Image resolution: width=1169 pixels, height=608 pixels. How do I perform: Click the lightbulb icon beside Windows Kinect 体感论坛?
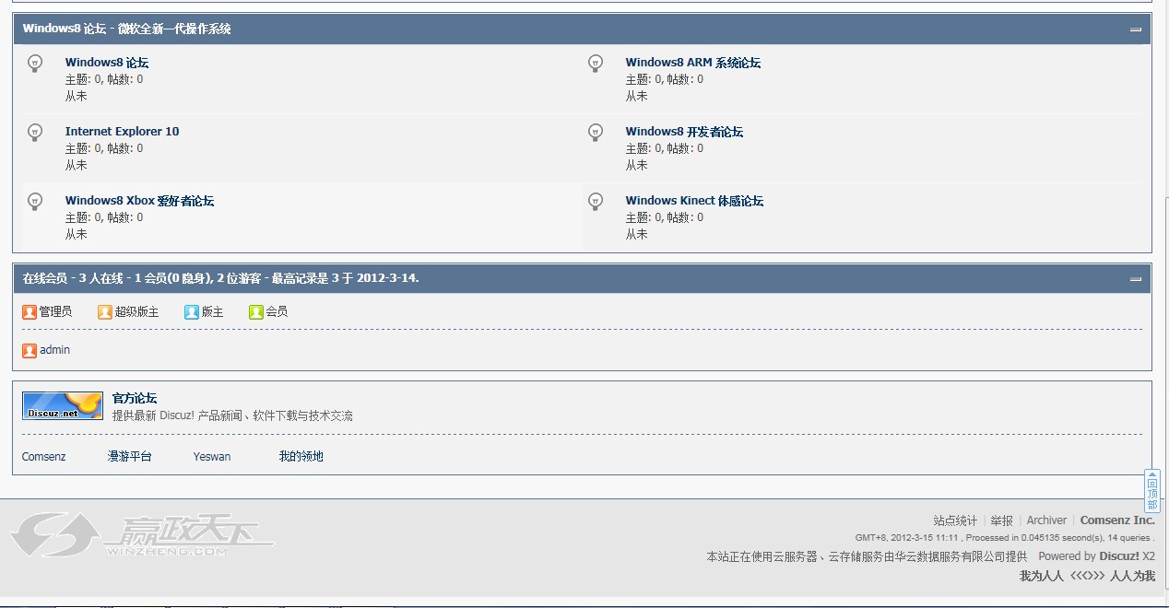coord(596,202)
